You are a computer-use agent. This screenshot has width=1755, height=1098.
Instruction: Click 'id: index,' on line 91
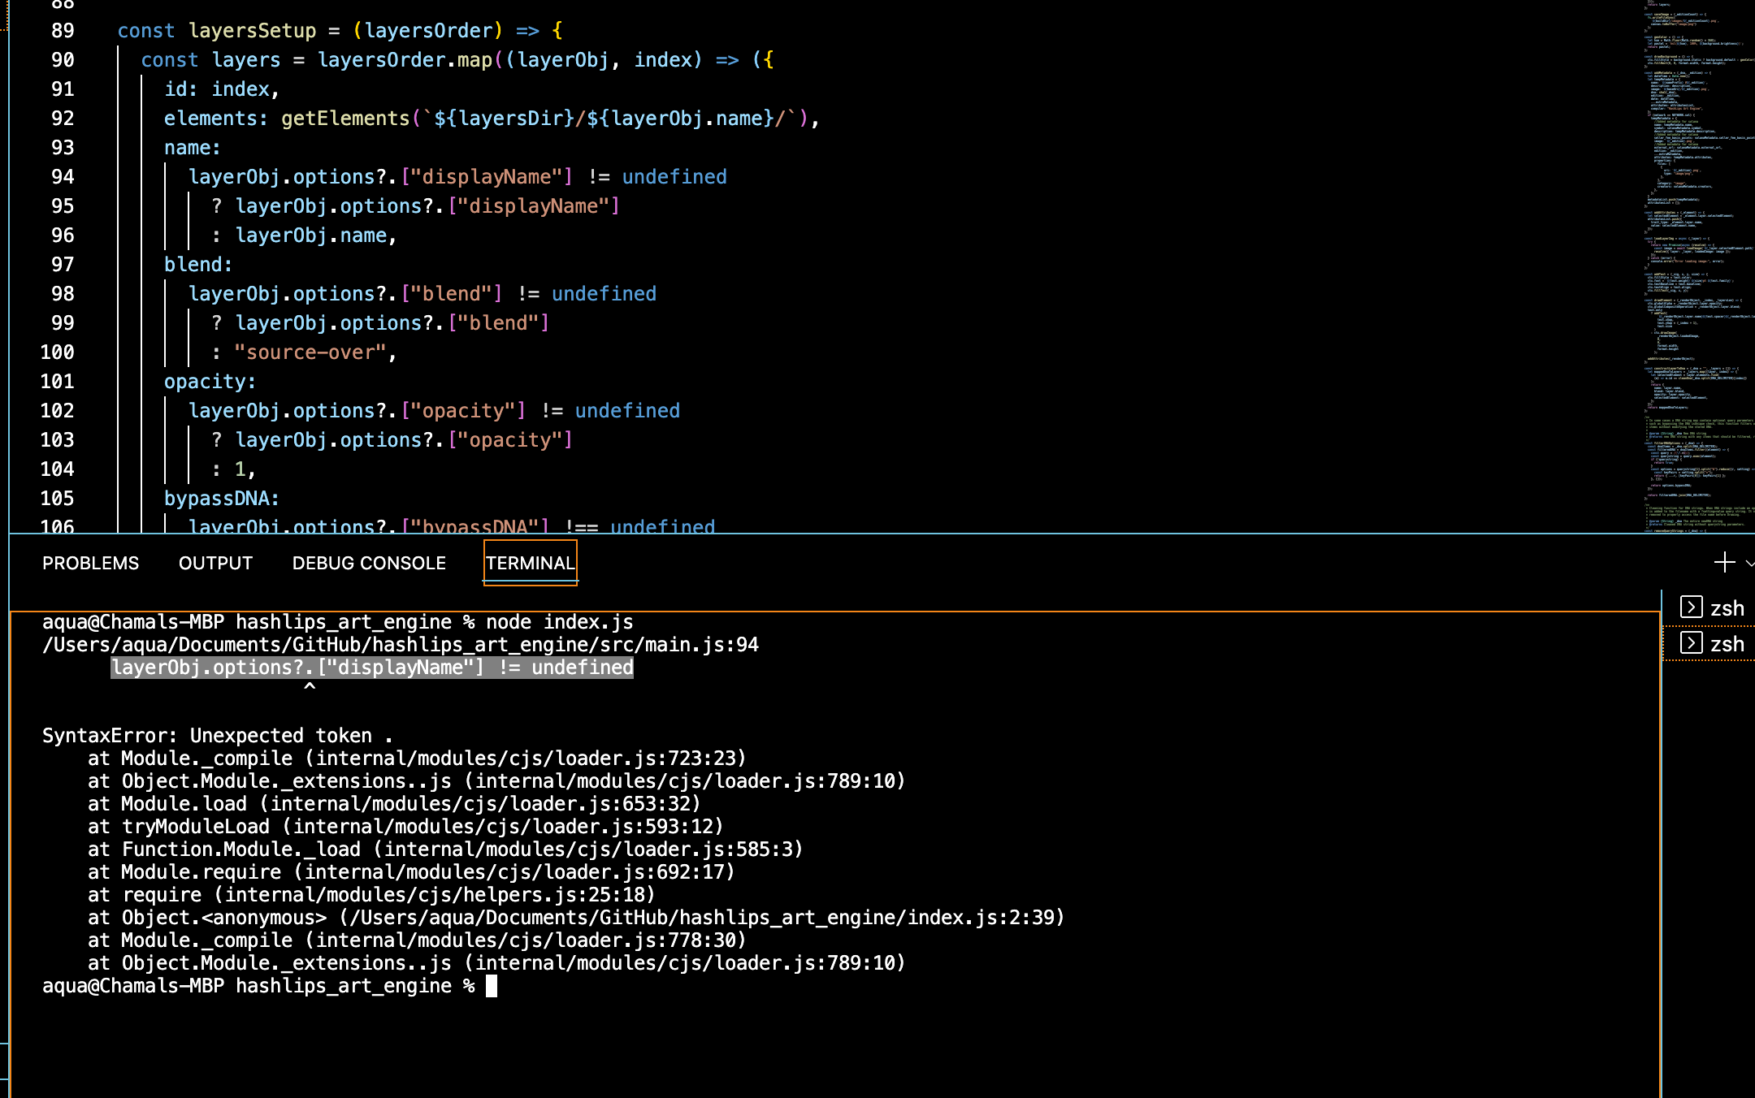222,89
